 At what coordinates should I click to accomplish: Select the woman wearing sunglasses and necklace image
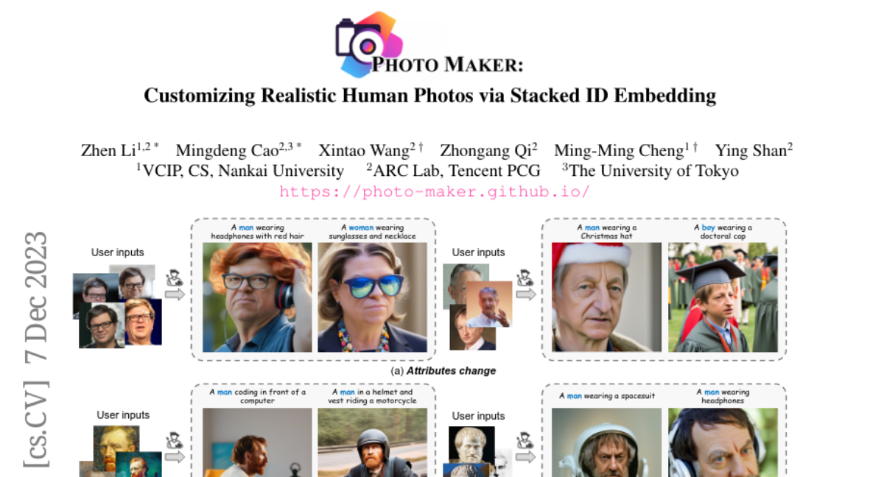(x=372, y=297)
